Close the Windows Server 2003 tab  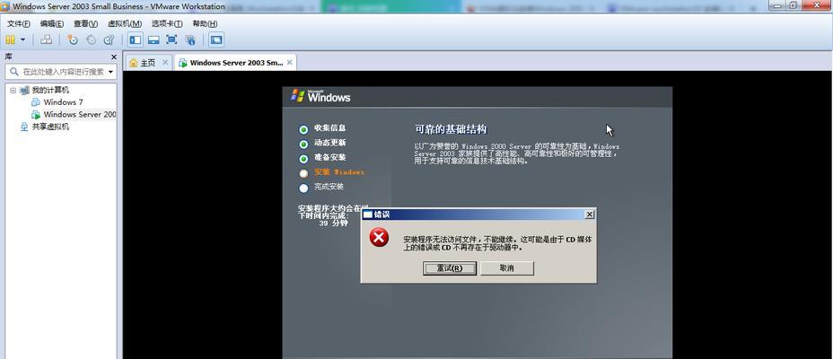pyautogui.click(x=290, y=62)
